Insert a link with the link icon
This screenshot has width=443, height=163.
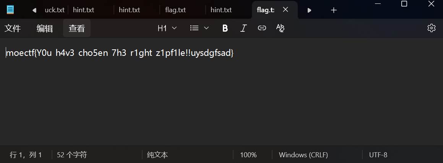coord(262,28)
